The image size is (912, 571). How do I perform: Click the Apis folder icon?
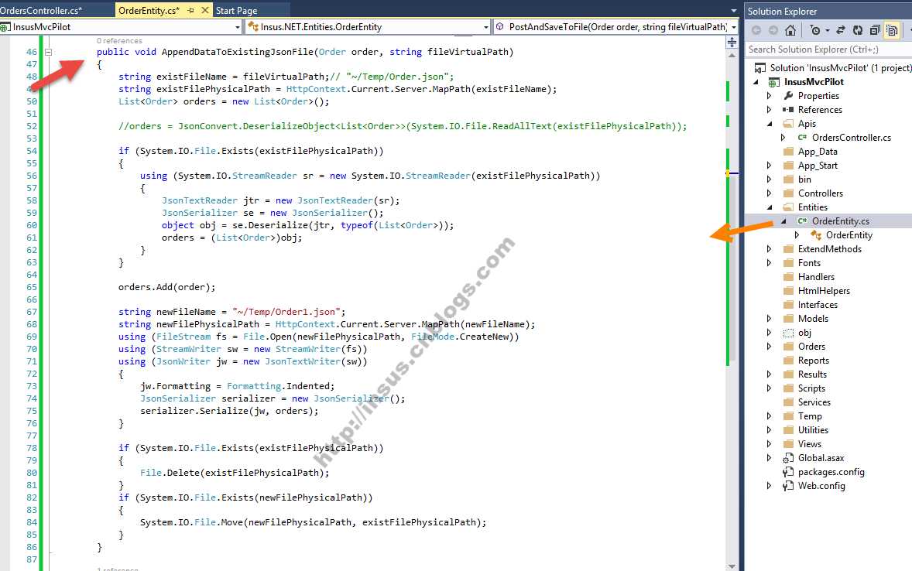pos(788,124)
